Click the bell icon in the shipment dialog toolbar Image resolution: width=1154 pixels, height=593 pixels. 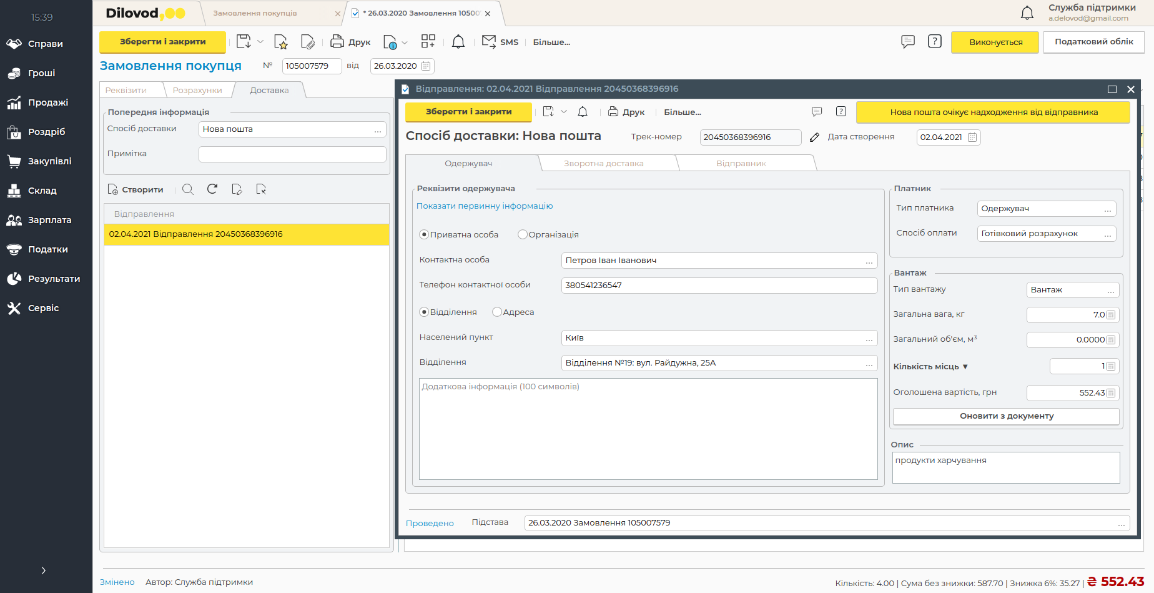coord(583,112)
